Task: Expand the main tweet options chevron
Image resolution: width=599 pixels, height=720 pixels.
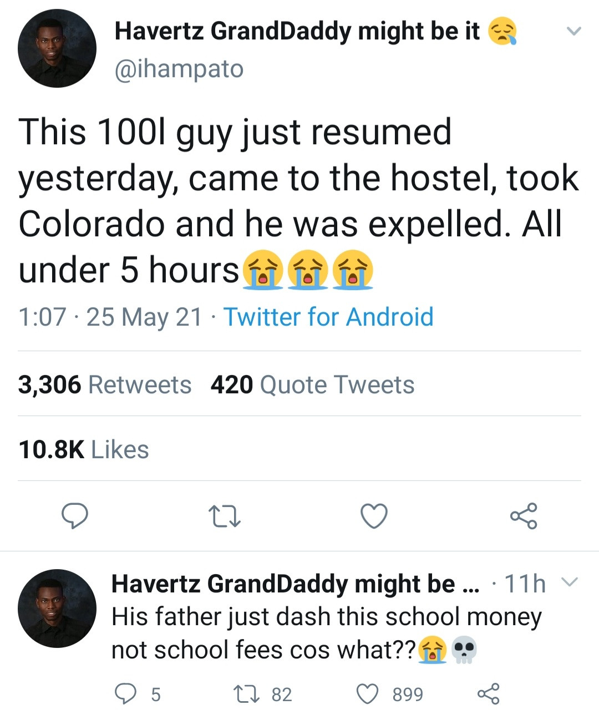Action: tap(573, 31)
